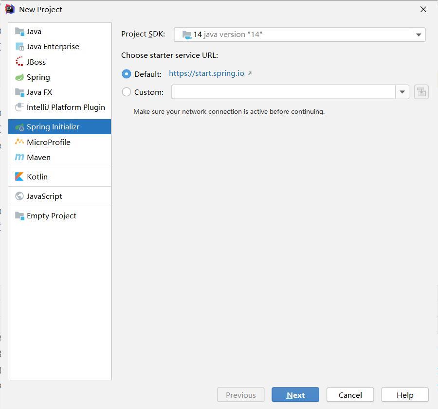Choose MicroProfile project type
This screenshot has width=438, height=409.
click(59, 142)
